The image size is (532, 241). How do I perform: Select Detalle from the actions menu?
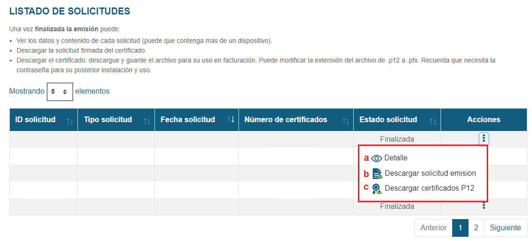coord(396,158)
